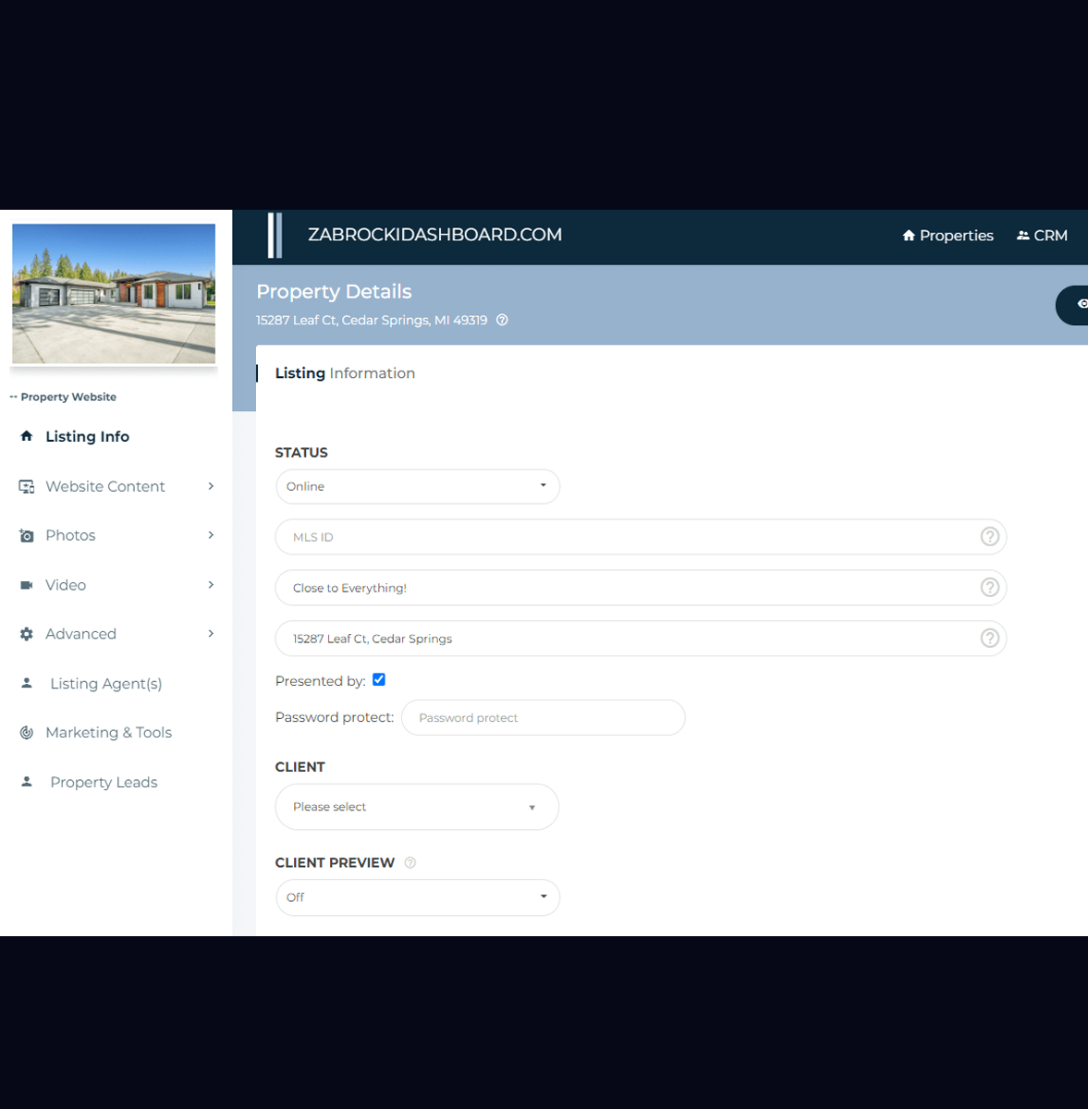1088x1109 pixels.
Task: Uncheck the Presented by checkbox
Action: click(379, 680)
